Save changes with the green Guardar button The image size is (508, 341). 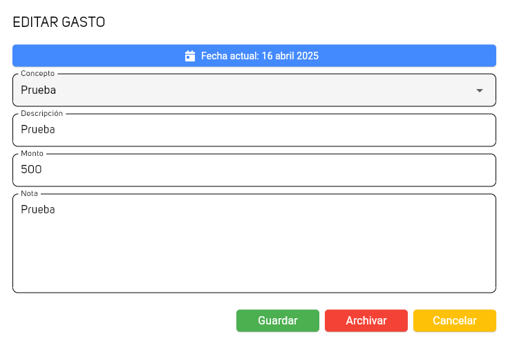(x=278, y=320)
